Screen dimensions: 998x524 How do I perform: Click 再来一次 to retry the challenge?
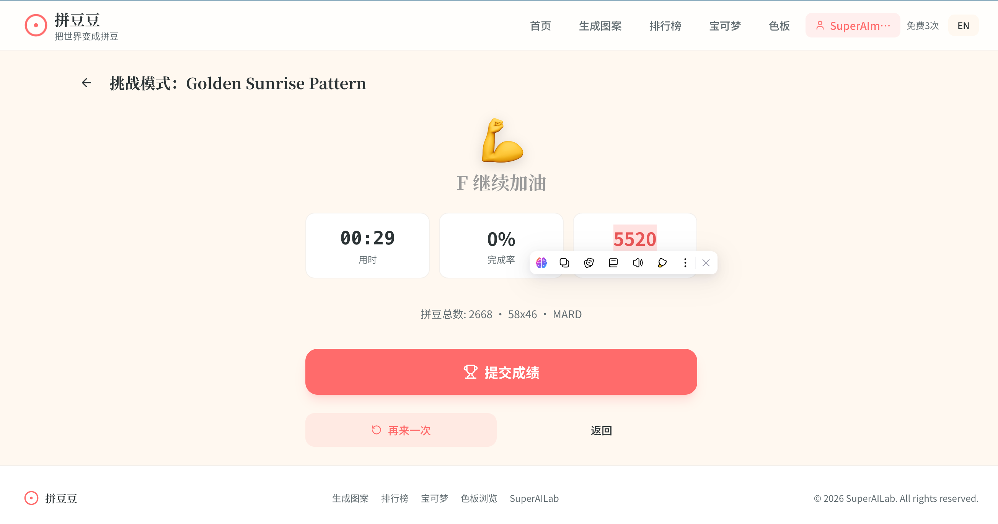click(401, 430)
